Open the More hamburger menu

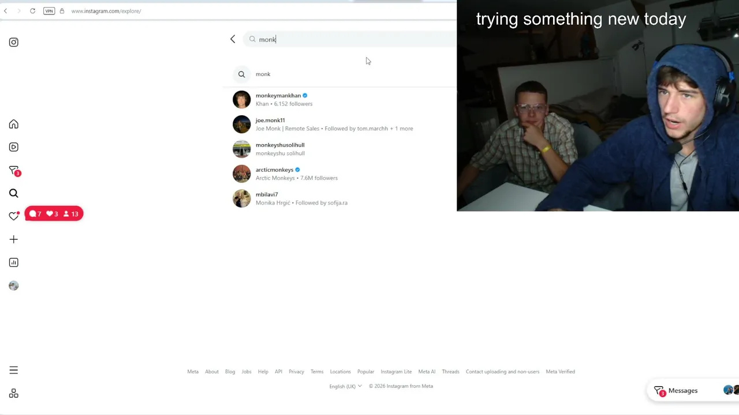pos(14,370)
